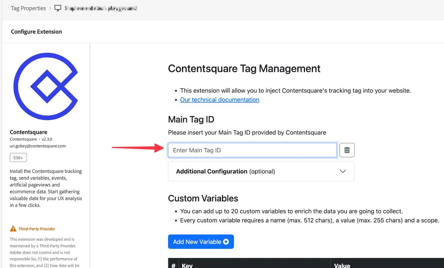This screenshot has width=444, height=268.
Task: Click the ES6+ badge
Action: [x=18, y=157]
